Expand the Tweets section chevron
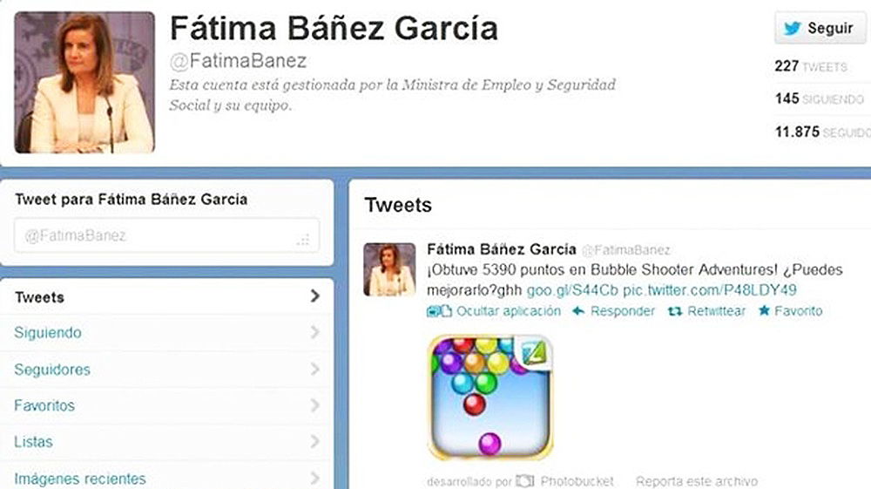Image resolution: width=871 pixels, height=489 pixels. [x=315, y=295]
